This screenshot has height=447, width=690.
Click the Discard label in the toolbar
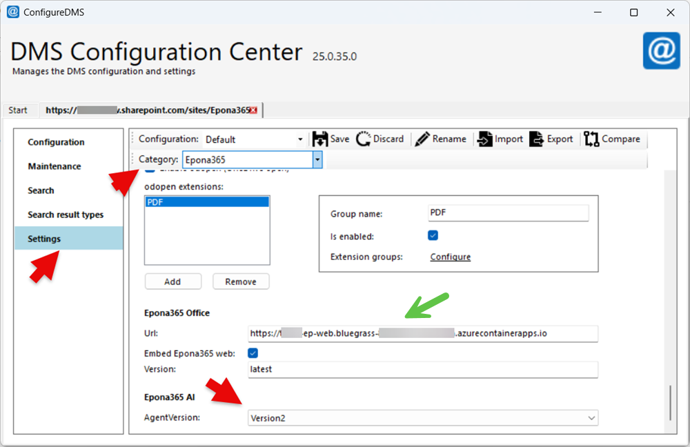coord(388,139)
